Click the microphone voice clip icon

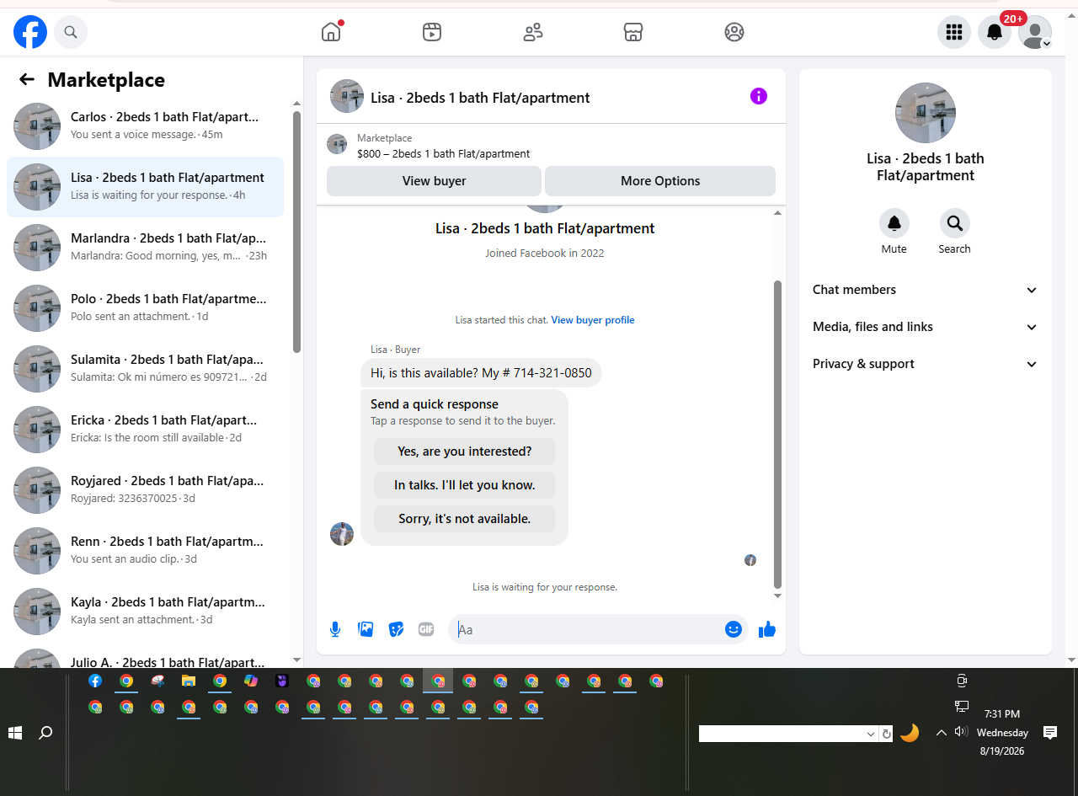(335, 629)
